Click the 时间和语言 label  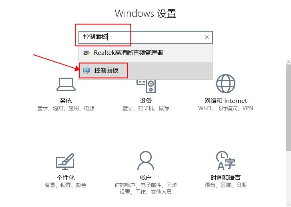pyautogui.click(x=225, y=178)
